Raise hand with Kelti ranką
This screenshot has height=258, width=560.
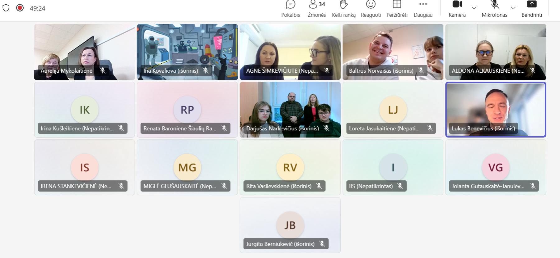coord(343,9)
